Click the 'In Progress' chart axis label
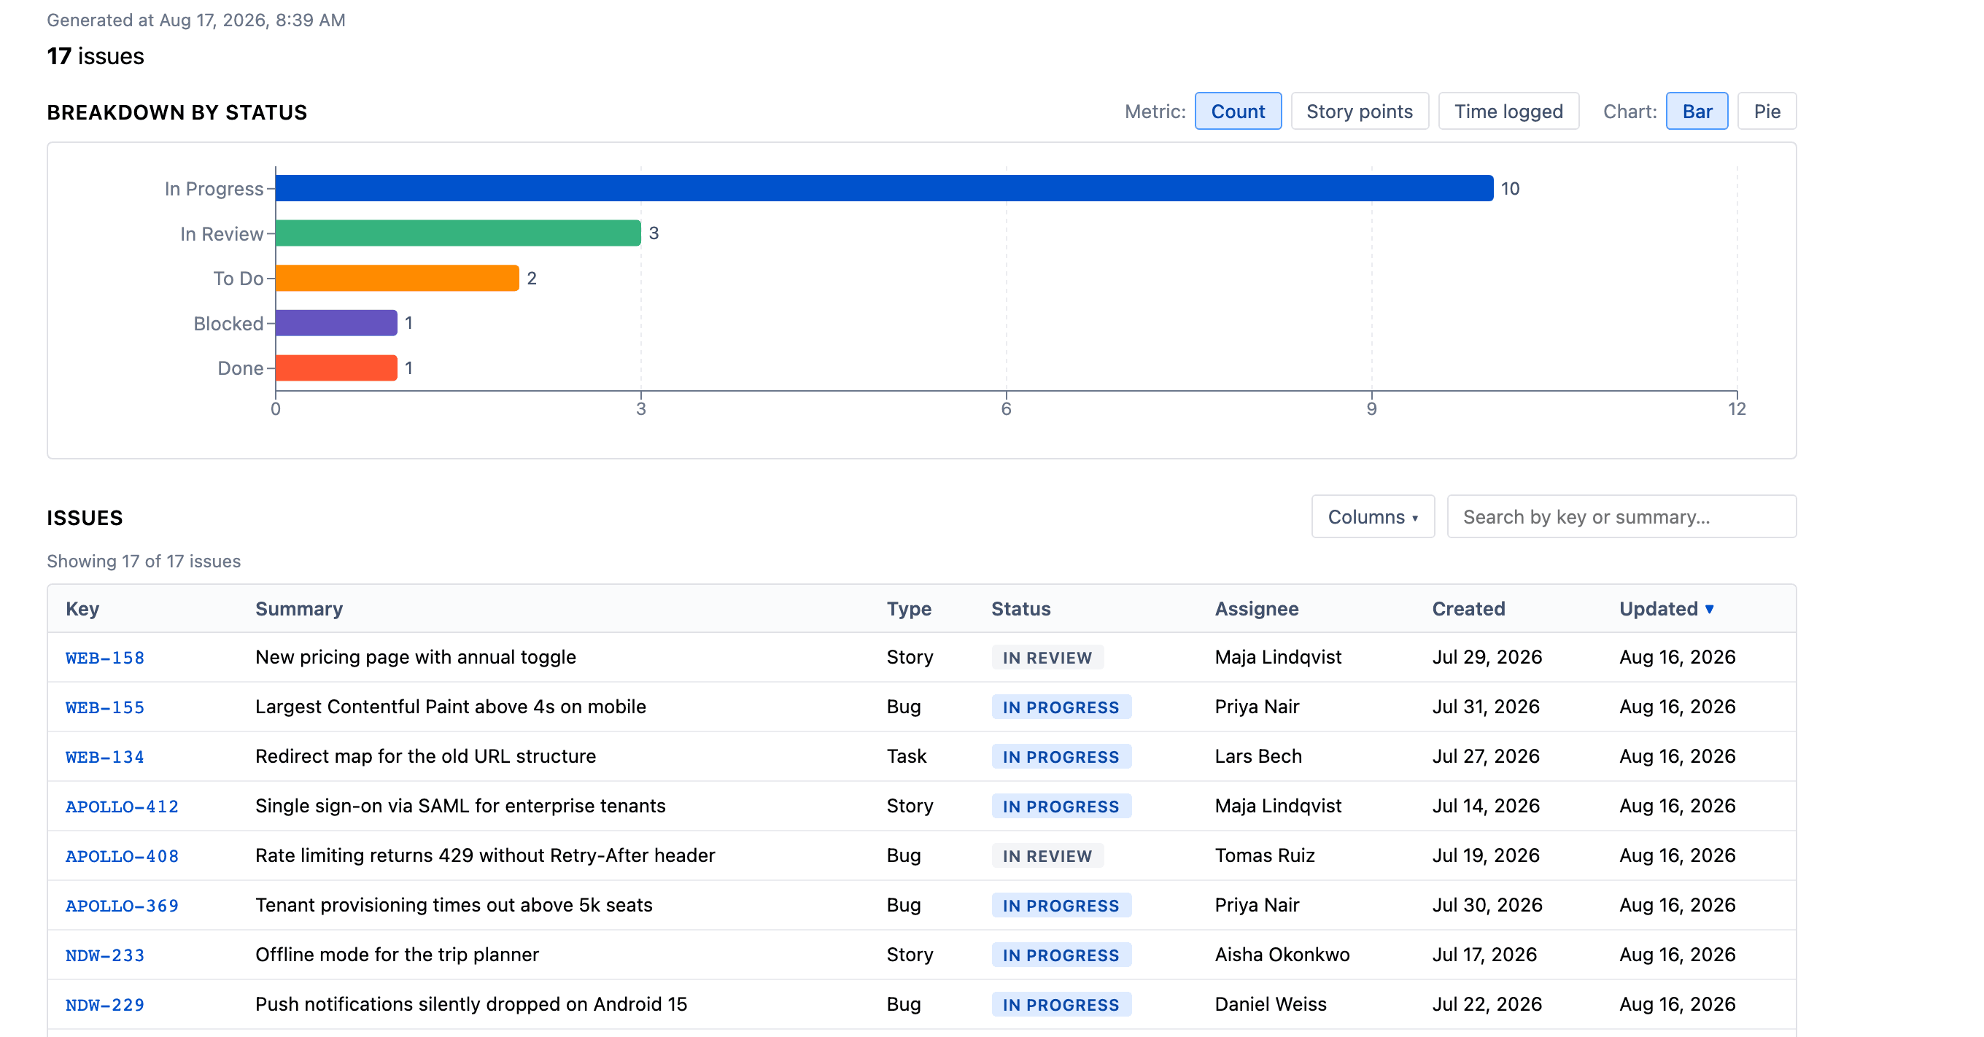 (x=214, y=189)
